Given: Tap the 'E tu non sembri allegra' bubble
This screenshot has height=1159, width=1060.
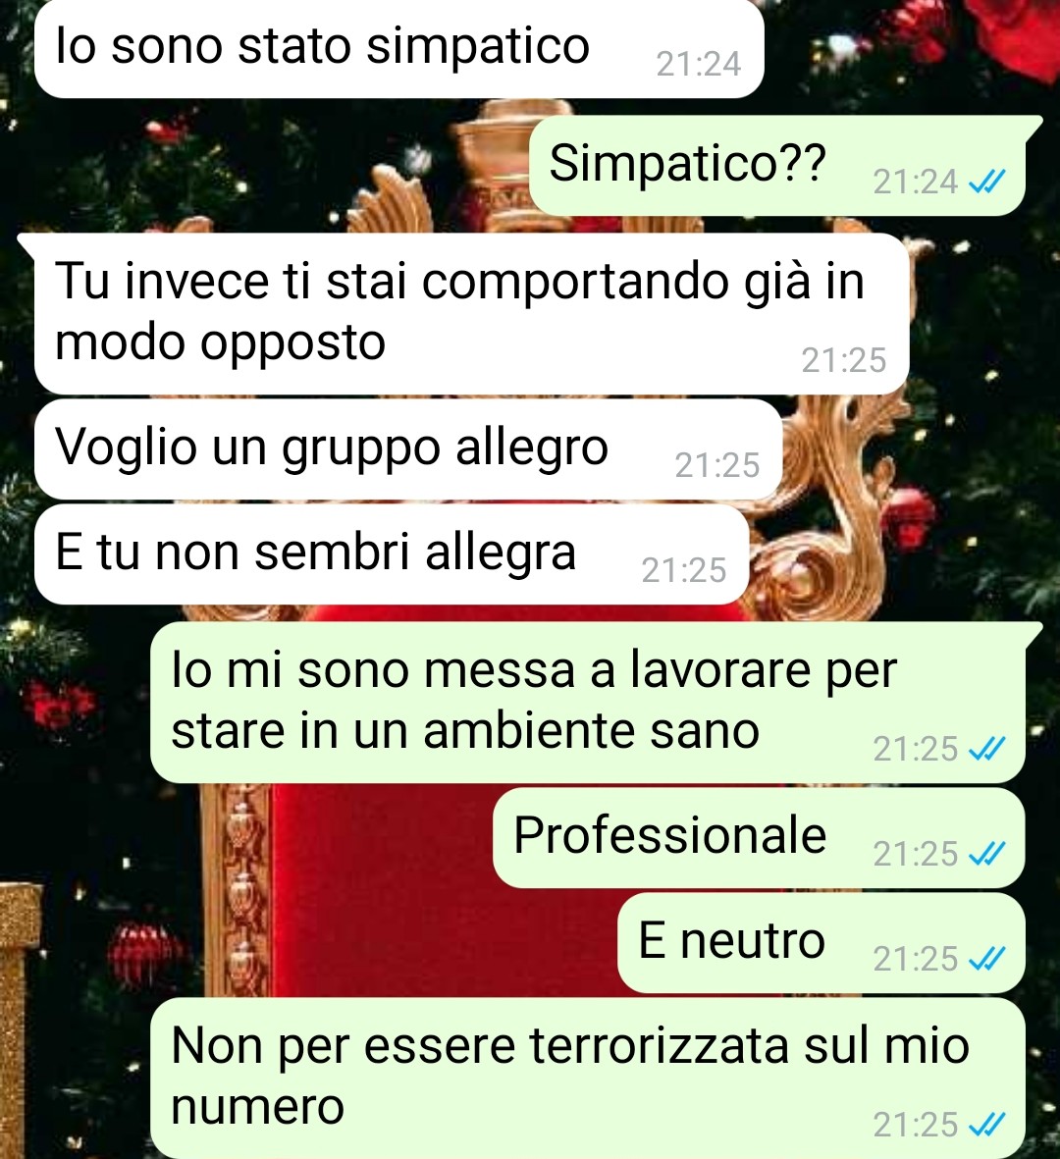Looking at the screenshot, I should coord(392,554).
